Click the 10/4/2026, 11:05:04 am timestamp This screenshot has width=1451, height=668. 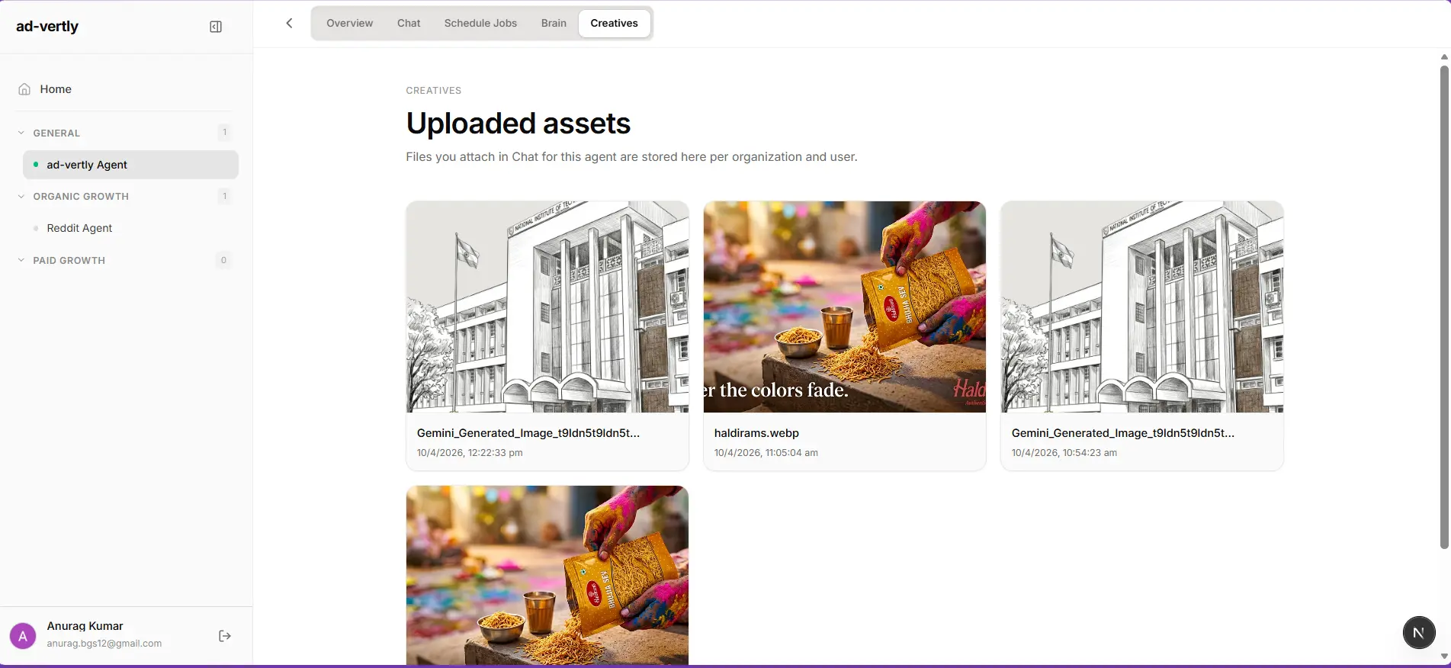[x=766, y=453]
